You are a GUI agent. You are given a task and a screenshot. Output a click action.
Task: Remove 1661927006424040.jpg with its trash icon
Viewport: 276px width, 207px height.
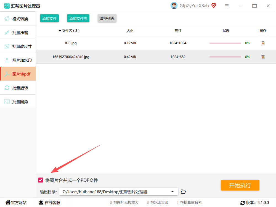coord(263,57)
